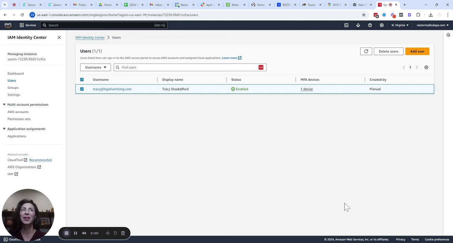Screen dimensions: 453x243
Task: Open AWS Organizations external link
Action: 24,167
